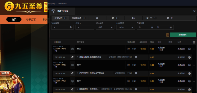Click the 可赢金额 25.5 payout cell

161,49
